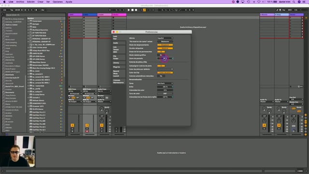Open Color de pista por defecto dropdown
This screenshot has width=309, height=174.
(x=165, y=69)
